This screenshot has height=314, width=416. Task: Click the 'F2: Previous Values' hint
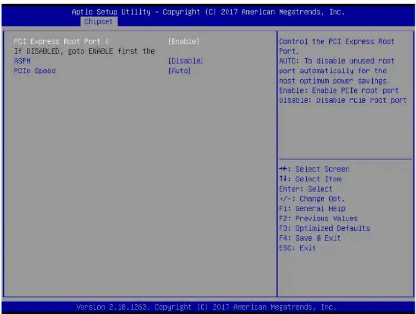(x=318, y=218)
